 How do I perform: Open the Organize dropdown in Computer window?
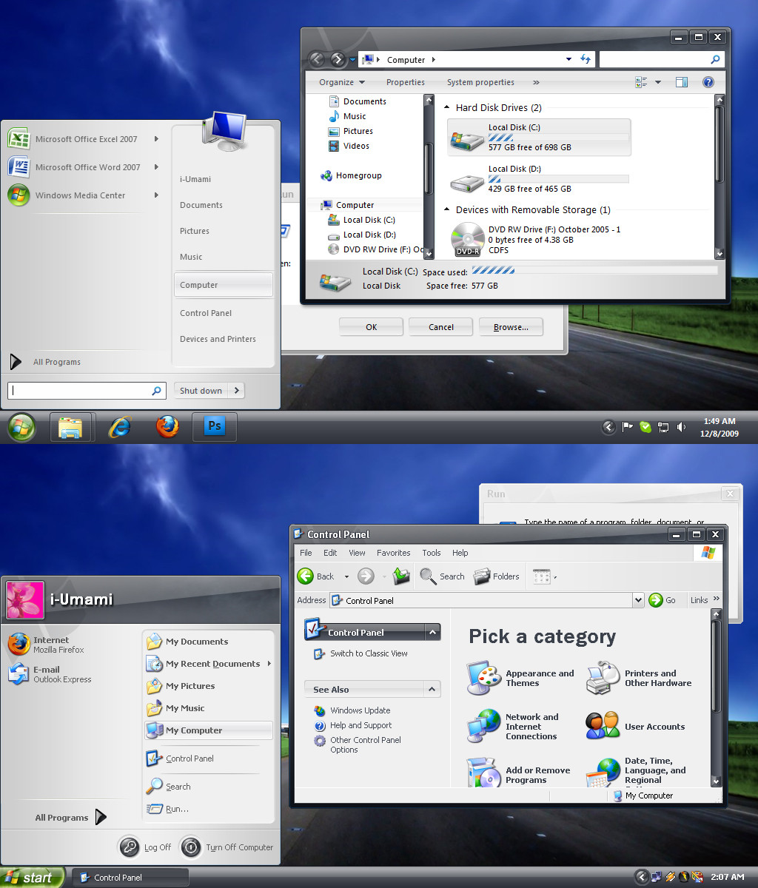pos(342,82)
